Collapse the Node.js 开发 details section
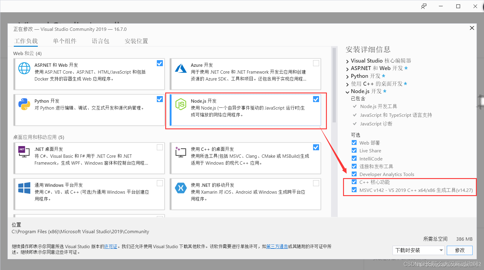Viewport: 484px width, 270px height. pyautogui.click(x=347, y=92)
